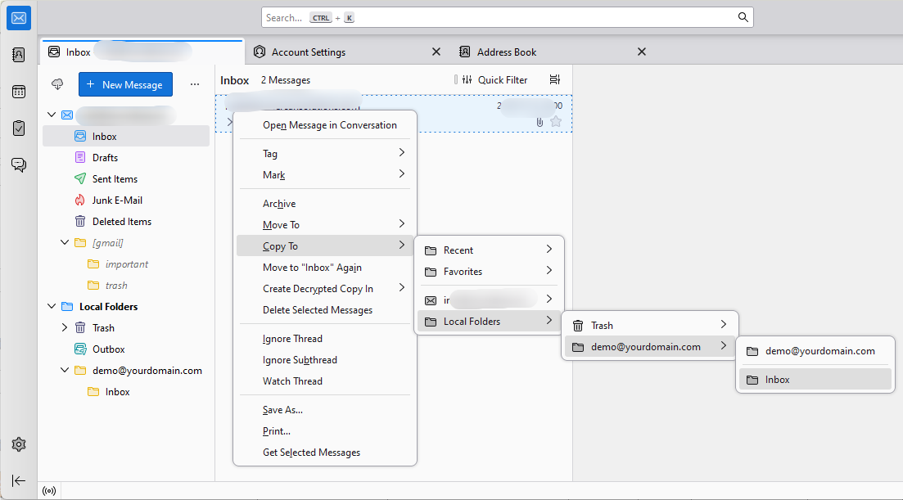Open the Tasks space icon
This screenshot has width=903, height=500.
(18, 128)
